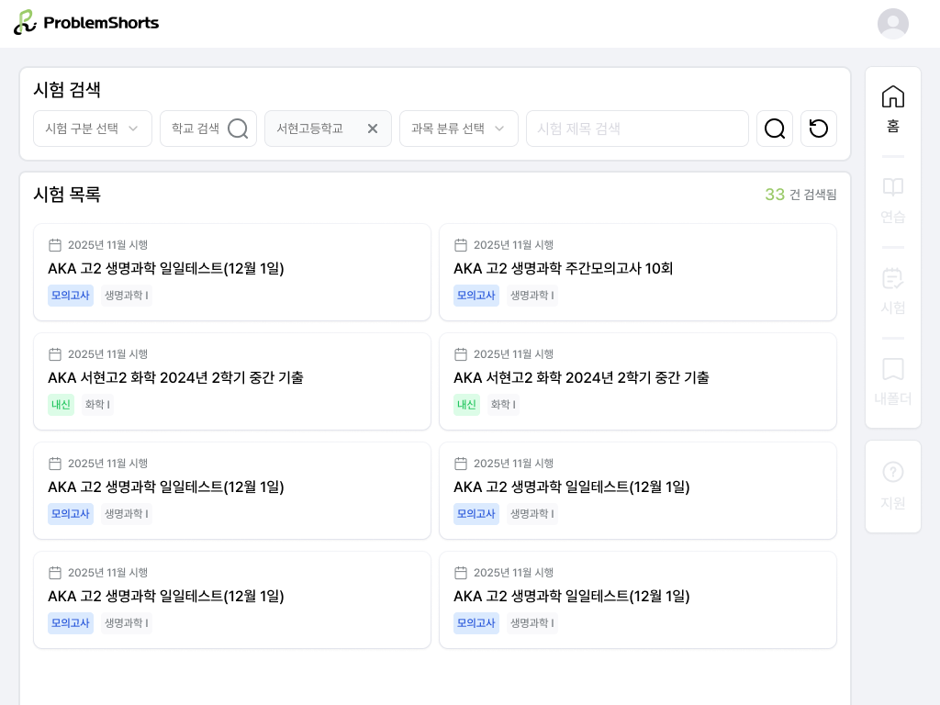Click the 시험 제목 검색 input field

[x=637, y=129]
